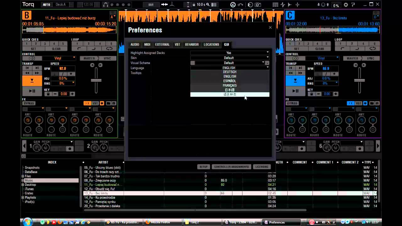Click Deck B loop toggle cycle icon
This screenshot has width=402, height=226.
109,49
